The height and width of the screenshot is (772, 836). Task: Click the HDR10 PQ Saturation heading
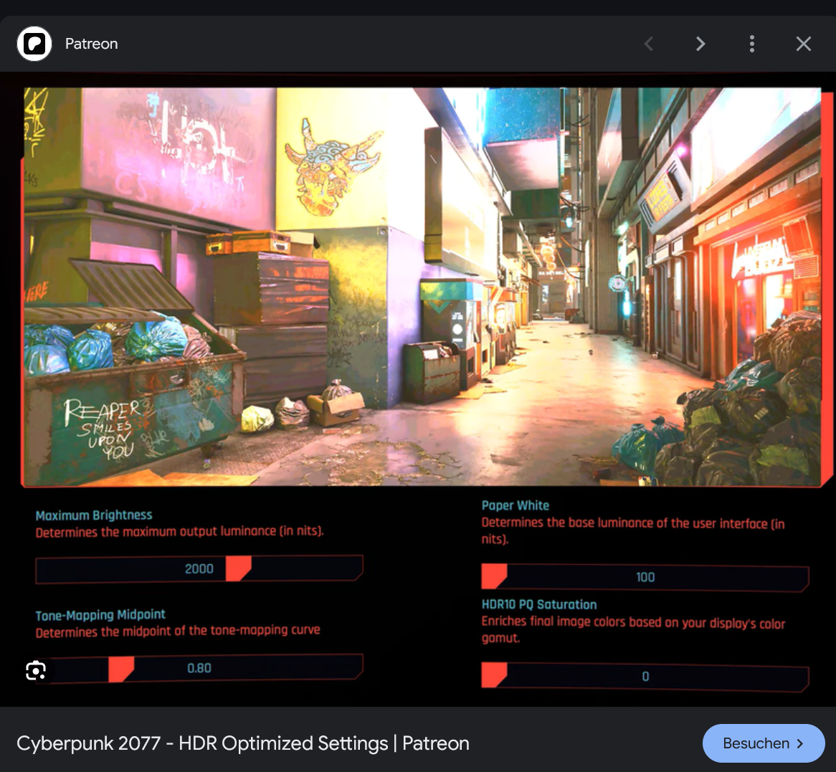click(x=539, y=604)
